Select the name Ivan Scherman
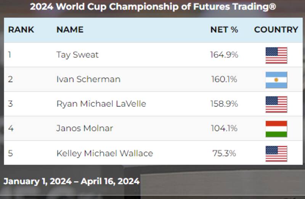This screenshot has height=199, width=305. click(88, 79)
